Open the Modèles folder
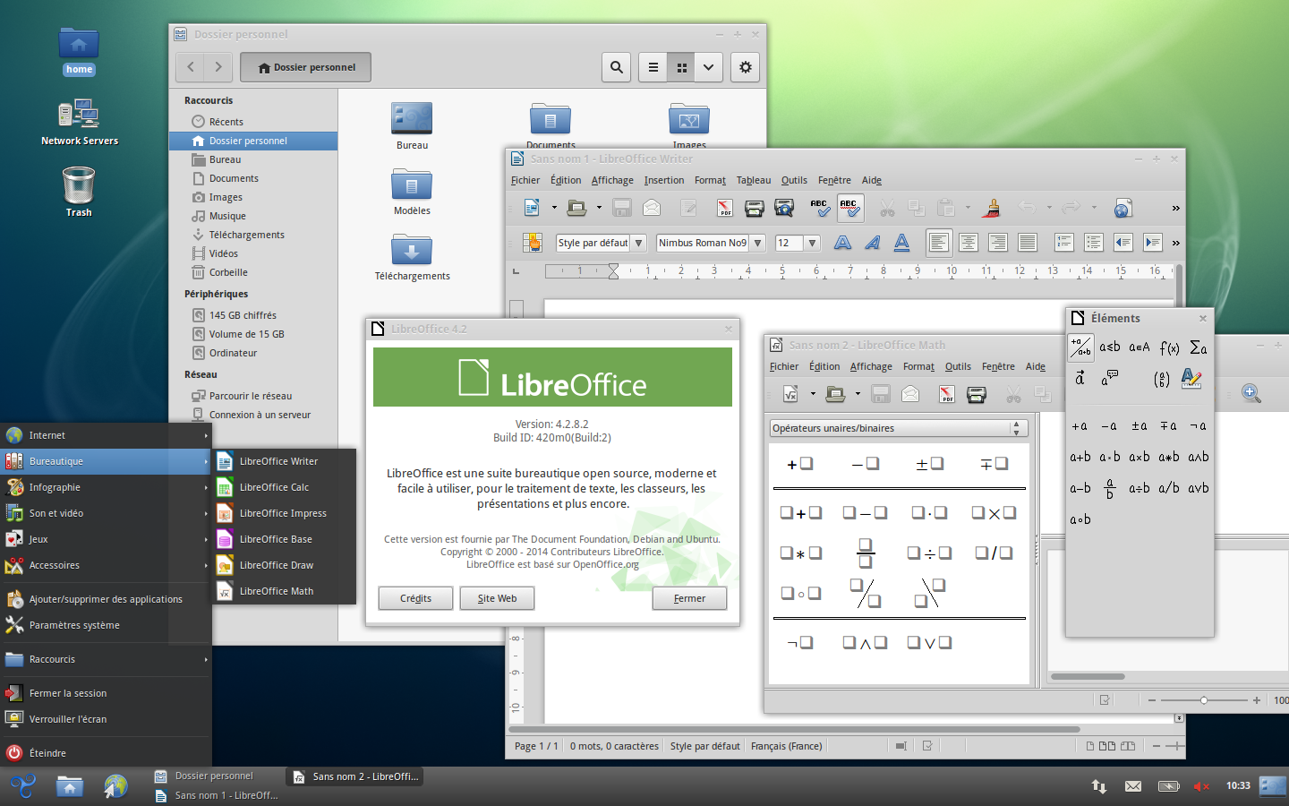Screen dimensions: 1289x806 (412, 192)
